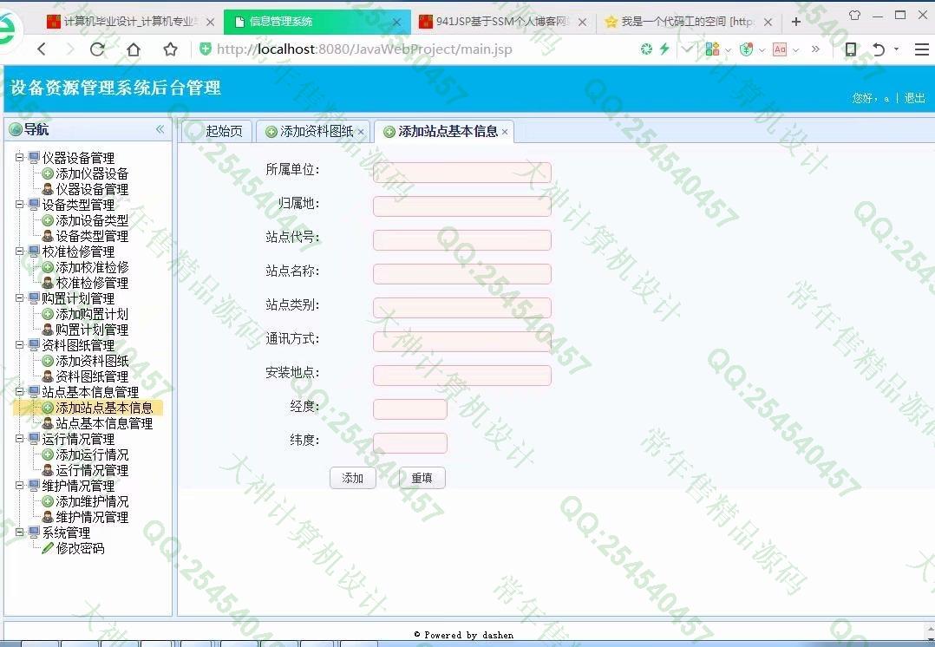Open 添加维护情况 in the tree
The width and height of the screenshot is (935, 647).
click(x=91, y=501)
